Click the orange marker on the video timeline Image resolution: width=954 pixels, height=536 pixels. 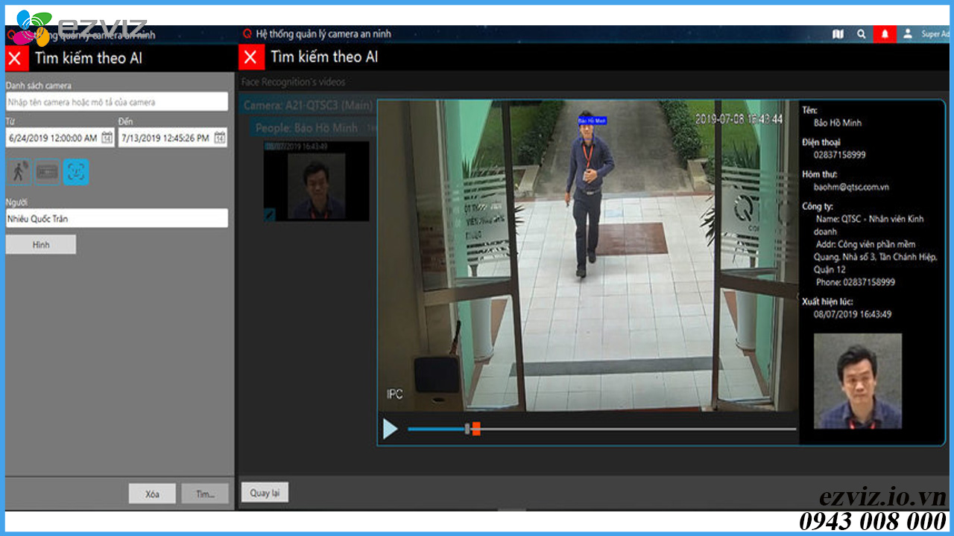tap(476, 429)
